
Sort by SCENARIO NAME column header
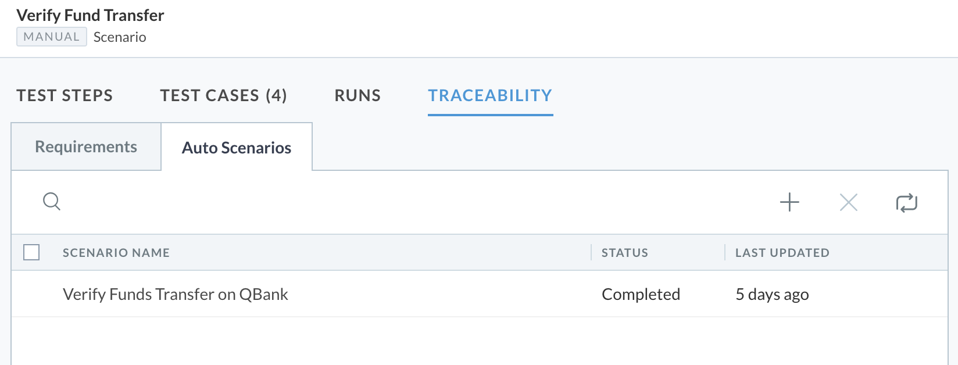[116, 253]
